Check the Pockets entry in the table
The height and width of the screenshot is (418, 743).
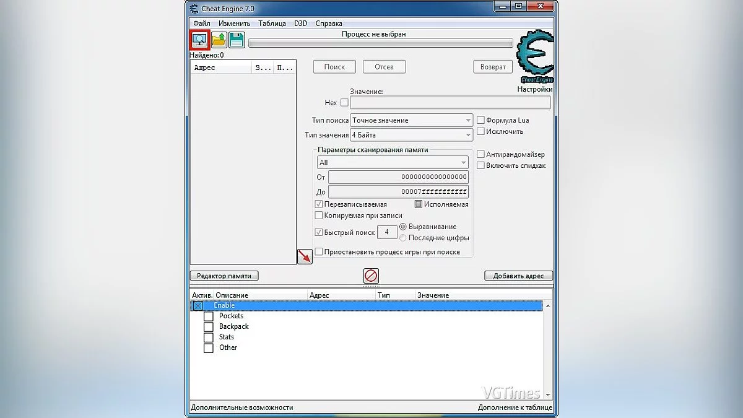209,316
